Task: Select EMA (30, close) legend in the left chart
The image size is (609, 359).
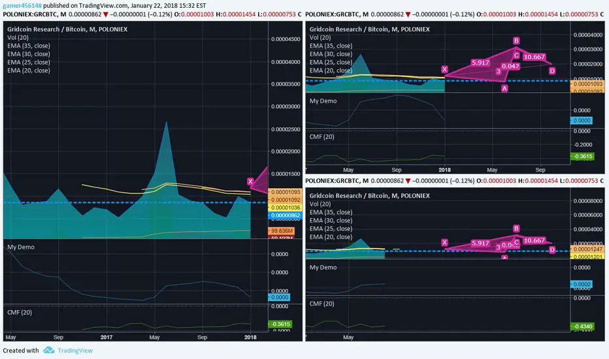Action: pos(28,54)
